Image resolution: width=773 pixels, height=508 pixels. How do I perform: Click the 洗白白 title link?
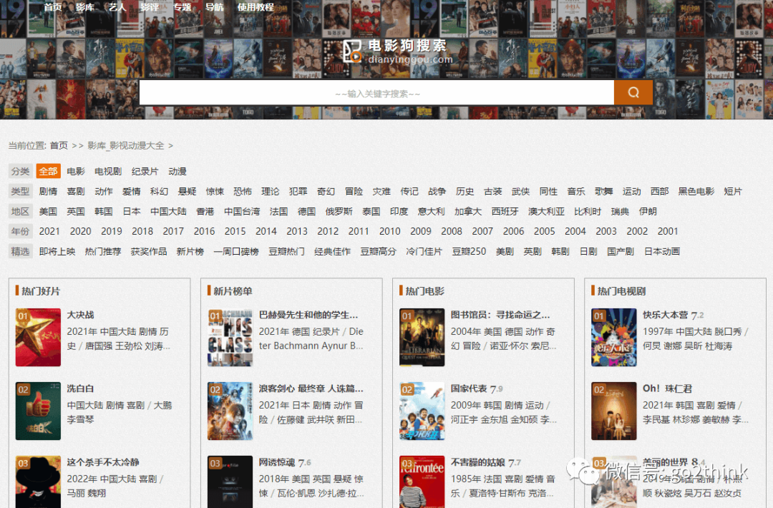(80, 389)
